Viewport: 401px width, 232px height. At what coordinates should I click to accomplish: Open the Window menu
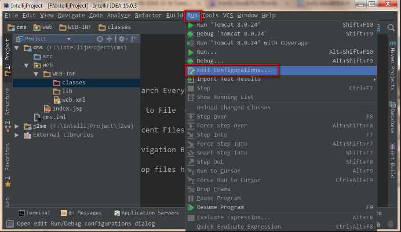pyautogui.click(x=247, y=15)
